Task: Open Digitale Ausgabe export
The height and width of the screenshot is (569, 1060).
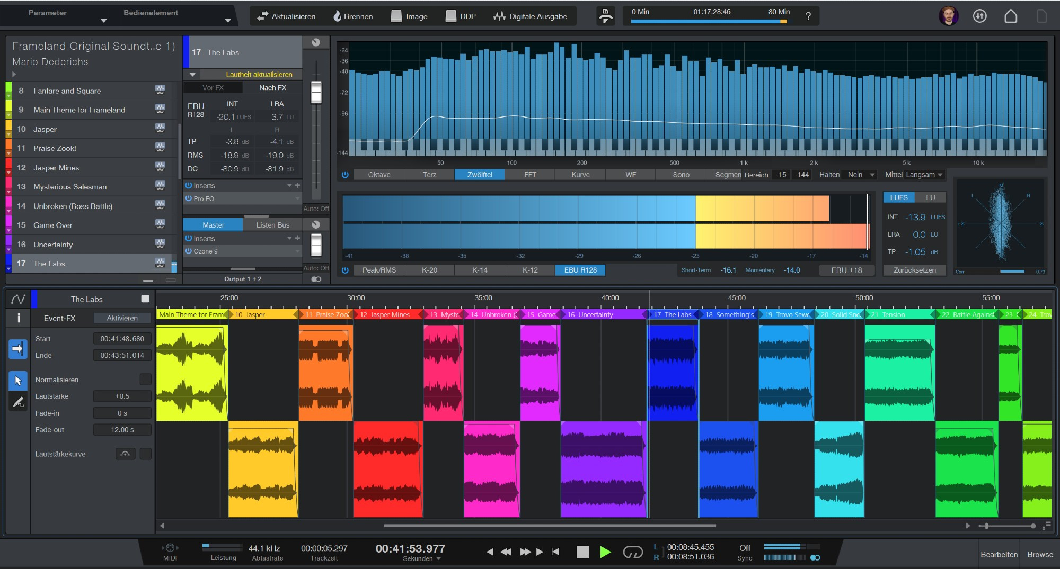Action: click(x=530, y=16)
